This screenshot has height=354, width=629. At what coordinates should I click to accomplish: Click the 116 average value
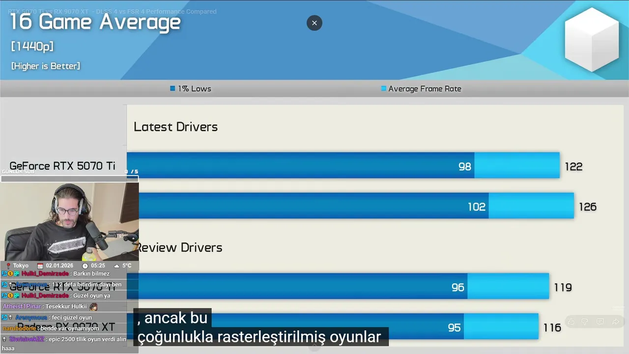tap(552, 327)
